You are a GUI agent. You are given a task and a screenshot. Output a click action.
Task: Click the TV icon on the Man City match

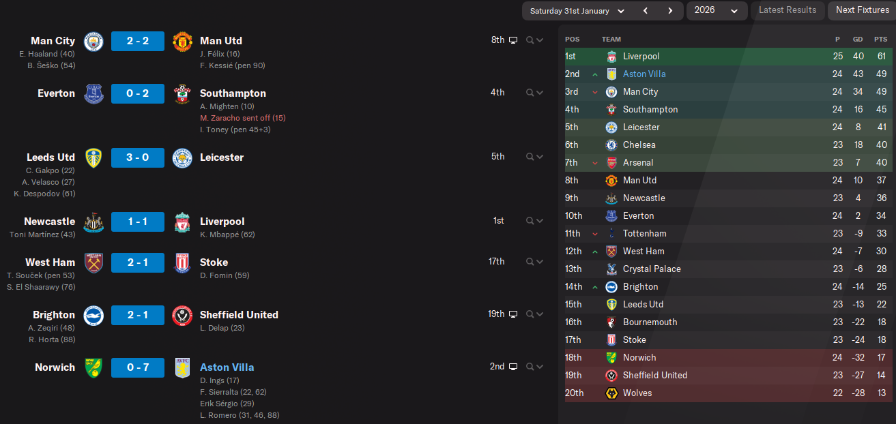513,40
